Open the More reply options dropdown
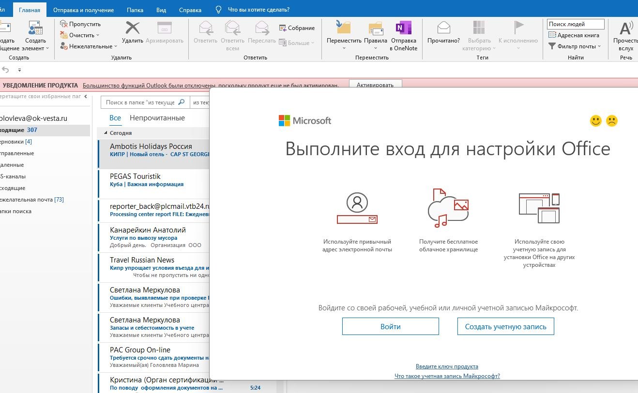The width and height of the screenshot is (638, 393). point(297,43)
